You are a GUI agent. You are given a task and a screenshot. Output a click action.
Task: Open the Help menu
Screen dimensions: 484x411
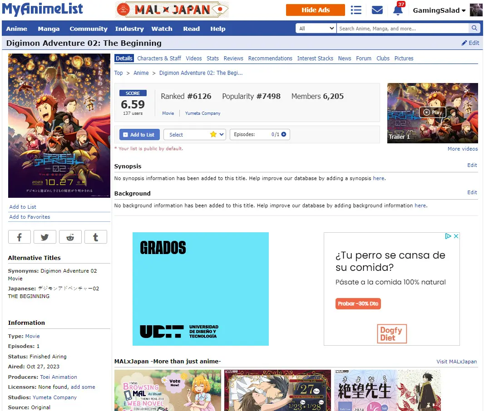pos(218,29)
